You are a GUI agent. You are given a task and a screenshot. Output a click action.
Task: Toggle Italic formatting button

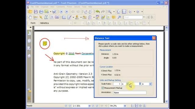click(110, 23)
